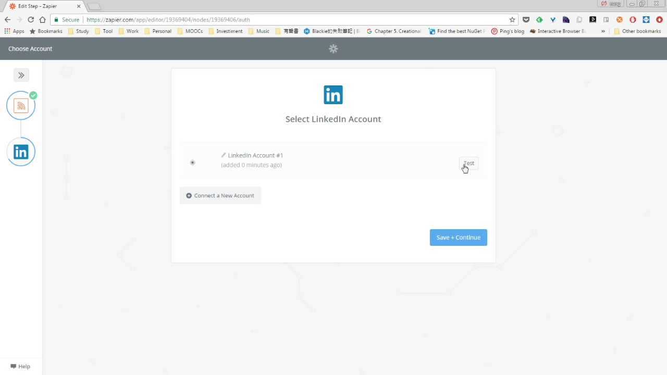This screenshot has height=375, width=667.
Task: Open the Bookmarks star folder
Action: [x=46, y=31]
